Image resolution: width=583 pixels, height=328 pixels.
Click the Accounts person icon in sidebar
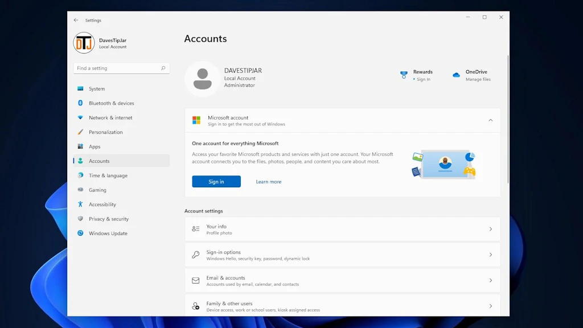point(80,161)
